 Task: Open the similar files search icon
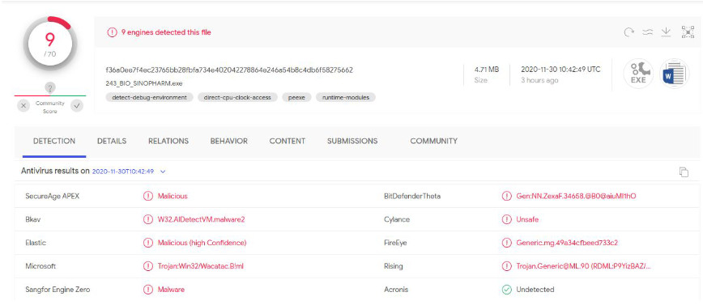[647, 32]
